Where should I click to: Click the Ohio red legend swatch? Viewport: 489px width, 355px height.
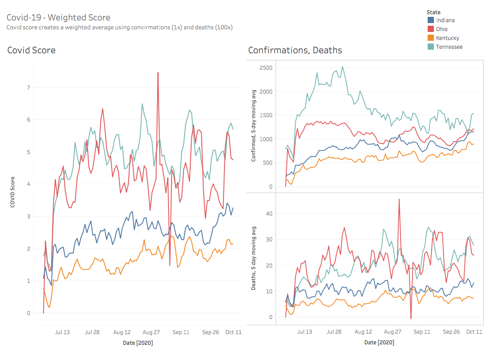click(x=430, y=29)
